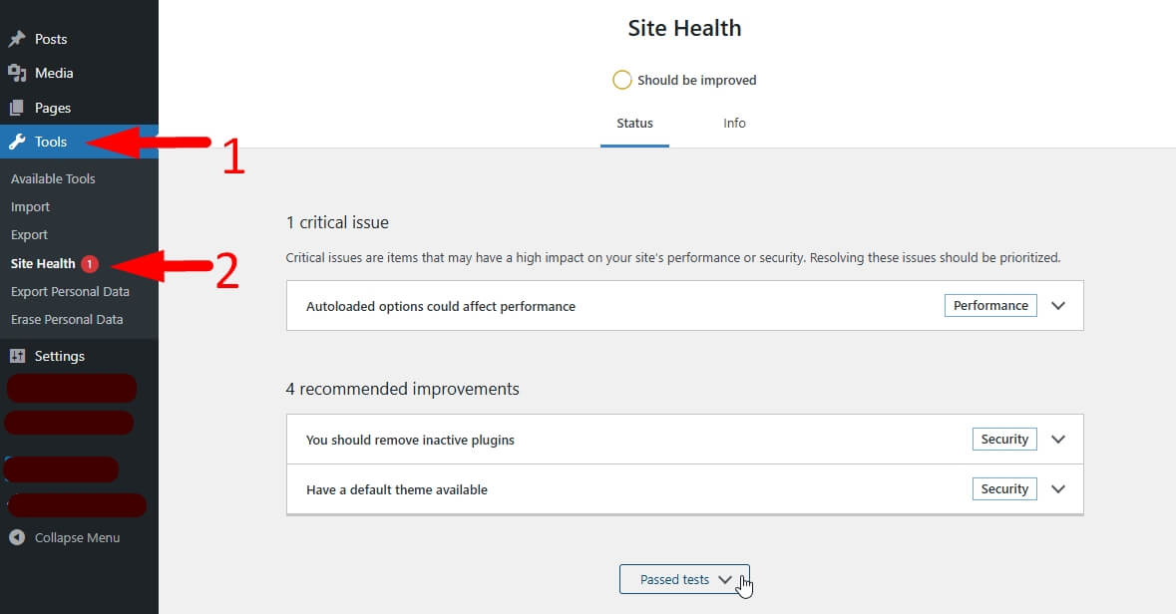This screenshot has width=1176, height=614.
Task: Click the Site Health notification badge
Action: point(89,263)
